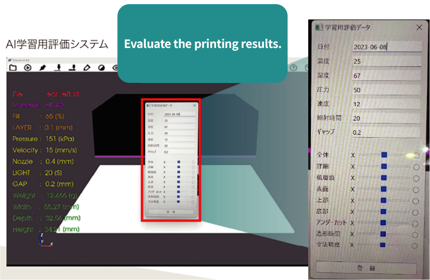This screenshot has height=280, width=430.
Task: Open the folder icon in the toolbar
Action: (x=13, y=68)
